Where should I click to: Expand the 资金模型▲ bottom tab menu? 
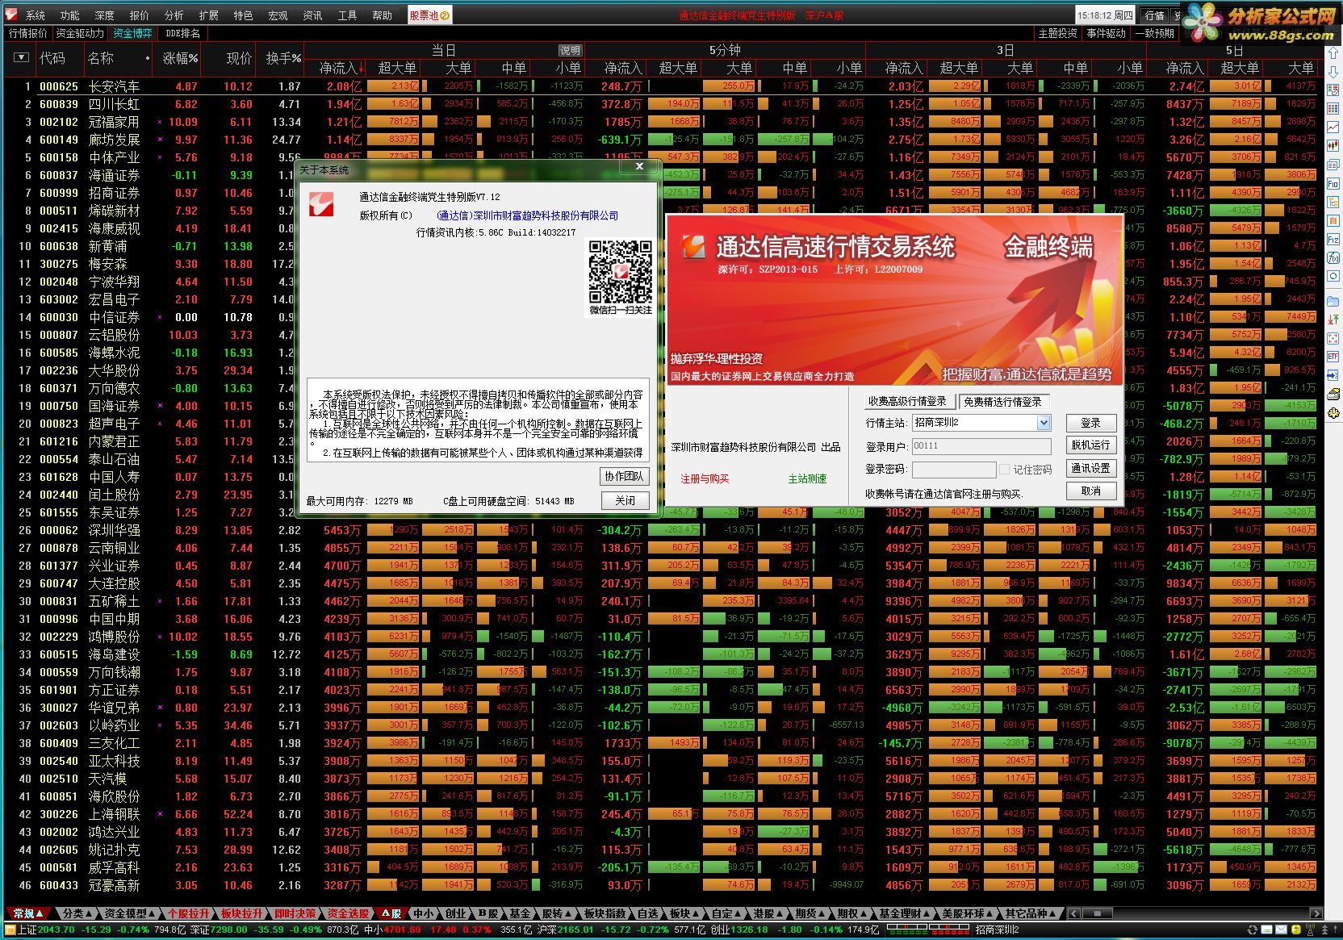coord(128,913)
